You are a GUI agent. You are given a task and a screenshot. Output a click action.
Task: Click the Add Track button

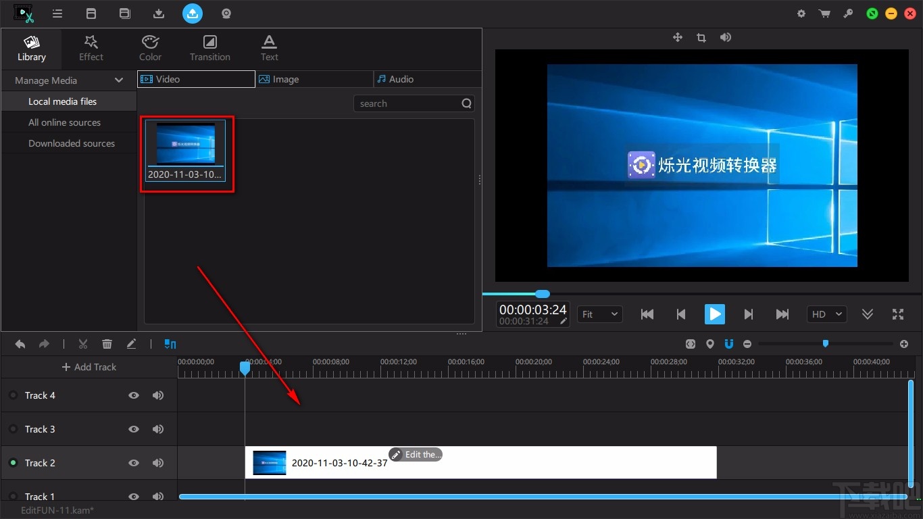coord(89,367)
